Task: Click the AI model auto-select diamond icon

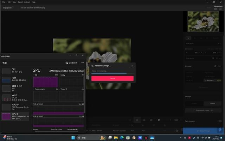Action: pos(215,66)
